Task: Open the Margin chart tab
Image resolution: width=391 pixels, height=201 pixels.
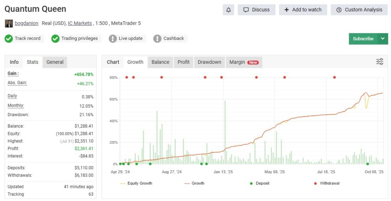Action: coord(244,62)
